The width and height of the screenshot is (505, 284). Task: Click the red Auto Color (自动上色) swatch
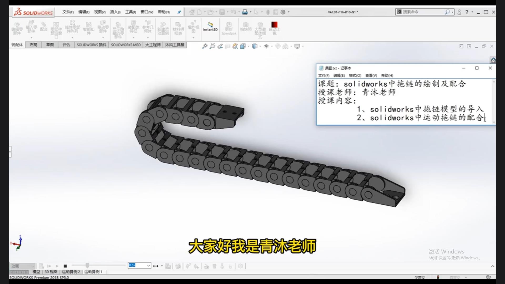point(274,24)
